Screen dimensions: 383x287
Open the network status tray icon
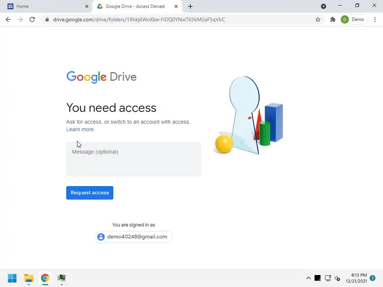pyautogui.click(x=328, y=278)
